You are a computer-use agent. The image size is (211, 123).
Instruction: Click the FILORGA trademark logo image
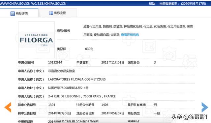pos(36,40)
